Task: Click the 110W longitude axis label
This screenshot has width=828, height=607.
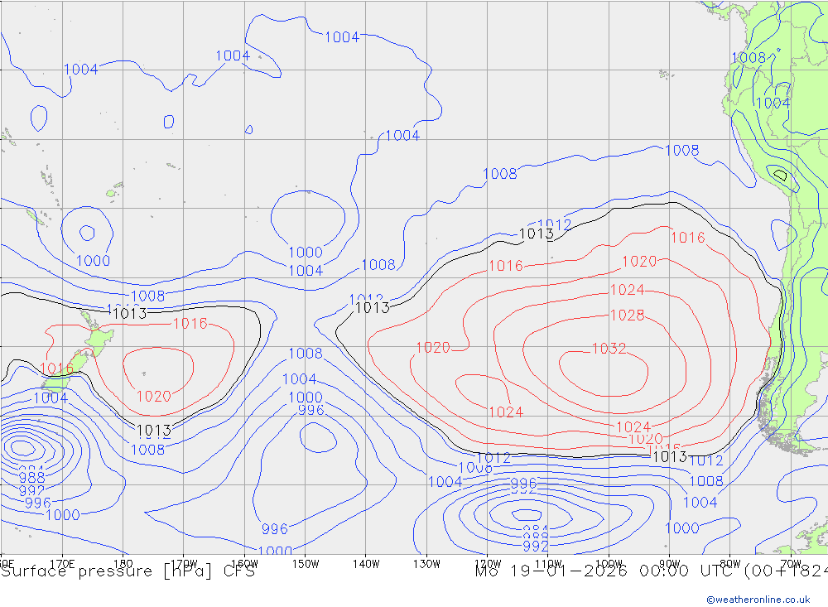Action: click(548, 564)
